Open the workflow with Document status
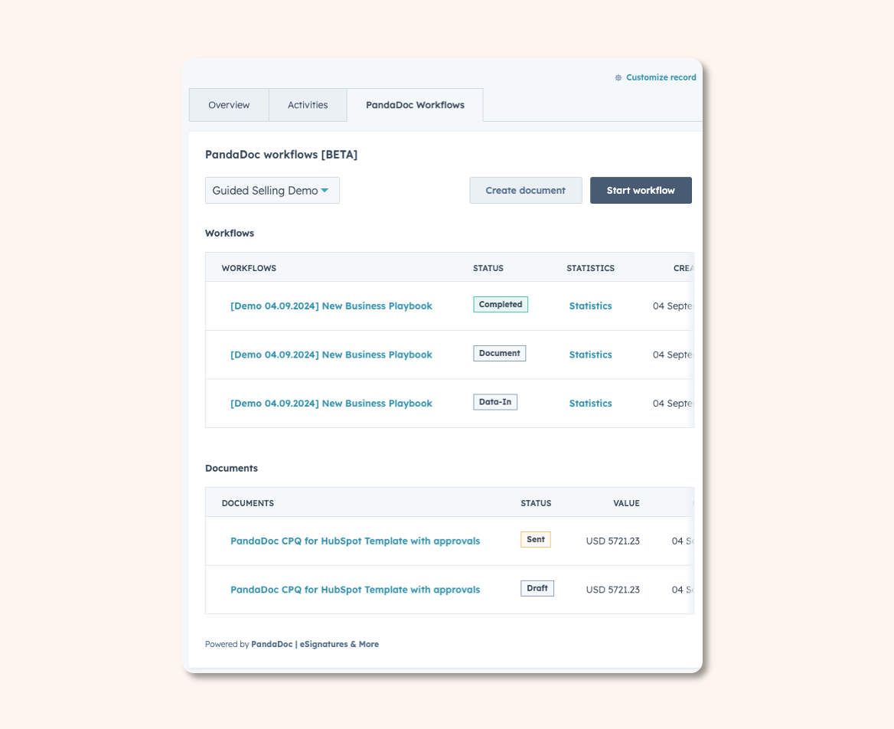This screenshot has height=729, width=894. (x=331, y=355)
